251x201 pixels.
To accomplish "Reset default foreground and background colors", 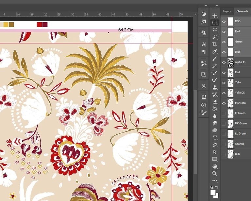I will [x=212, y=187].
